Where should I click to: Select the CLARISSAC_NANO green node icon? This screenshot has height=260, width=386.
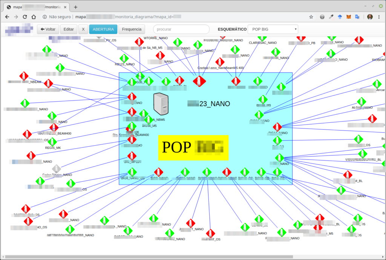(x=262, y=38)
